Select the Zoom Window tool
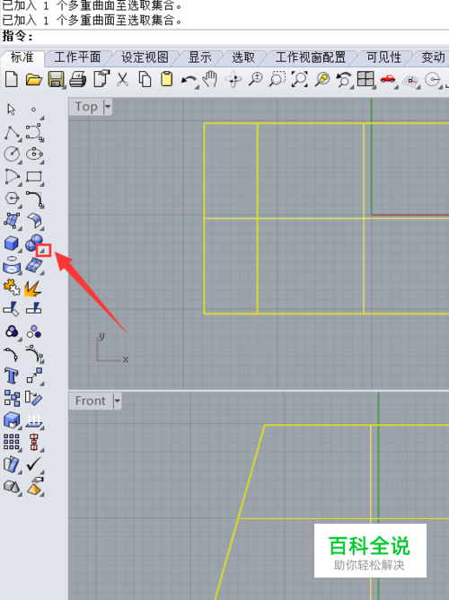 (277, 79)
